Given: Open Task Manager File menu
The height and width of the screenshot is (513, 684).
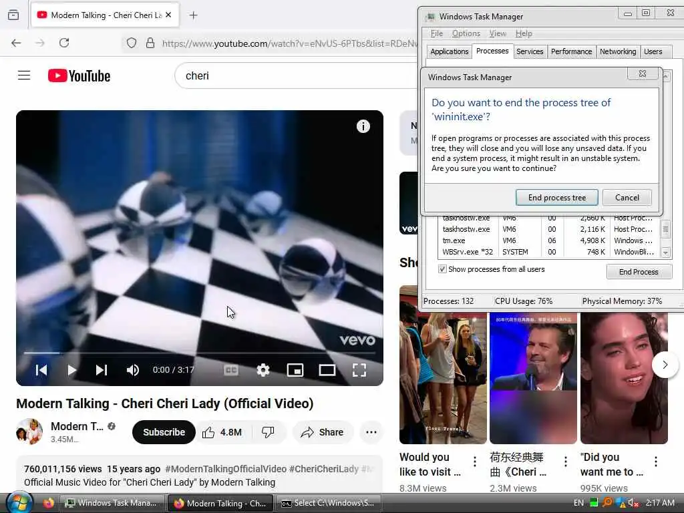Looking at the screenshot, I should [437, 33].
